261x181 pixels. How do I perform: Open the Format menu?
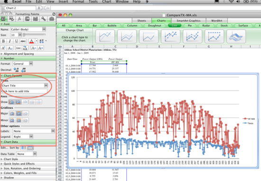pyautogui.click(x=78, y=2)
